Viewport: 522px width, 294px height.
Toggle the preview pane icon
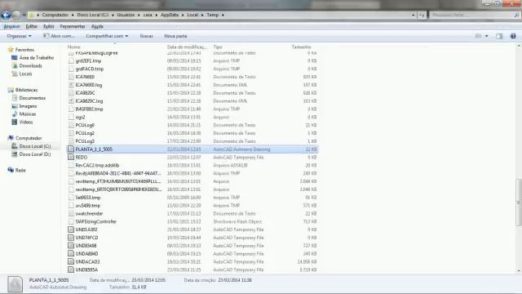499,36
